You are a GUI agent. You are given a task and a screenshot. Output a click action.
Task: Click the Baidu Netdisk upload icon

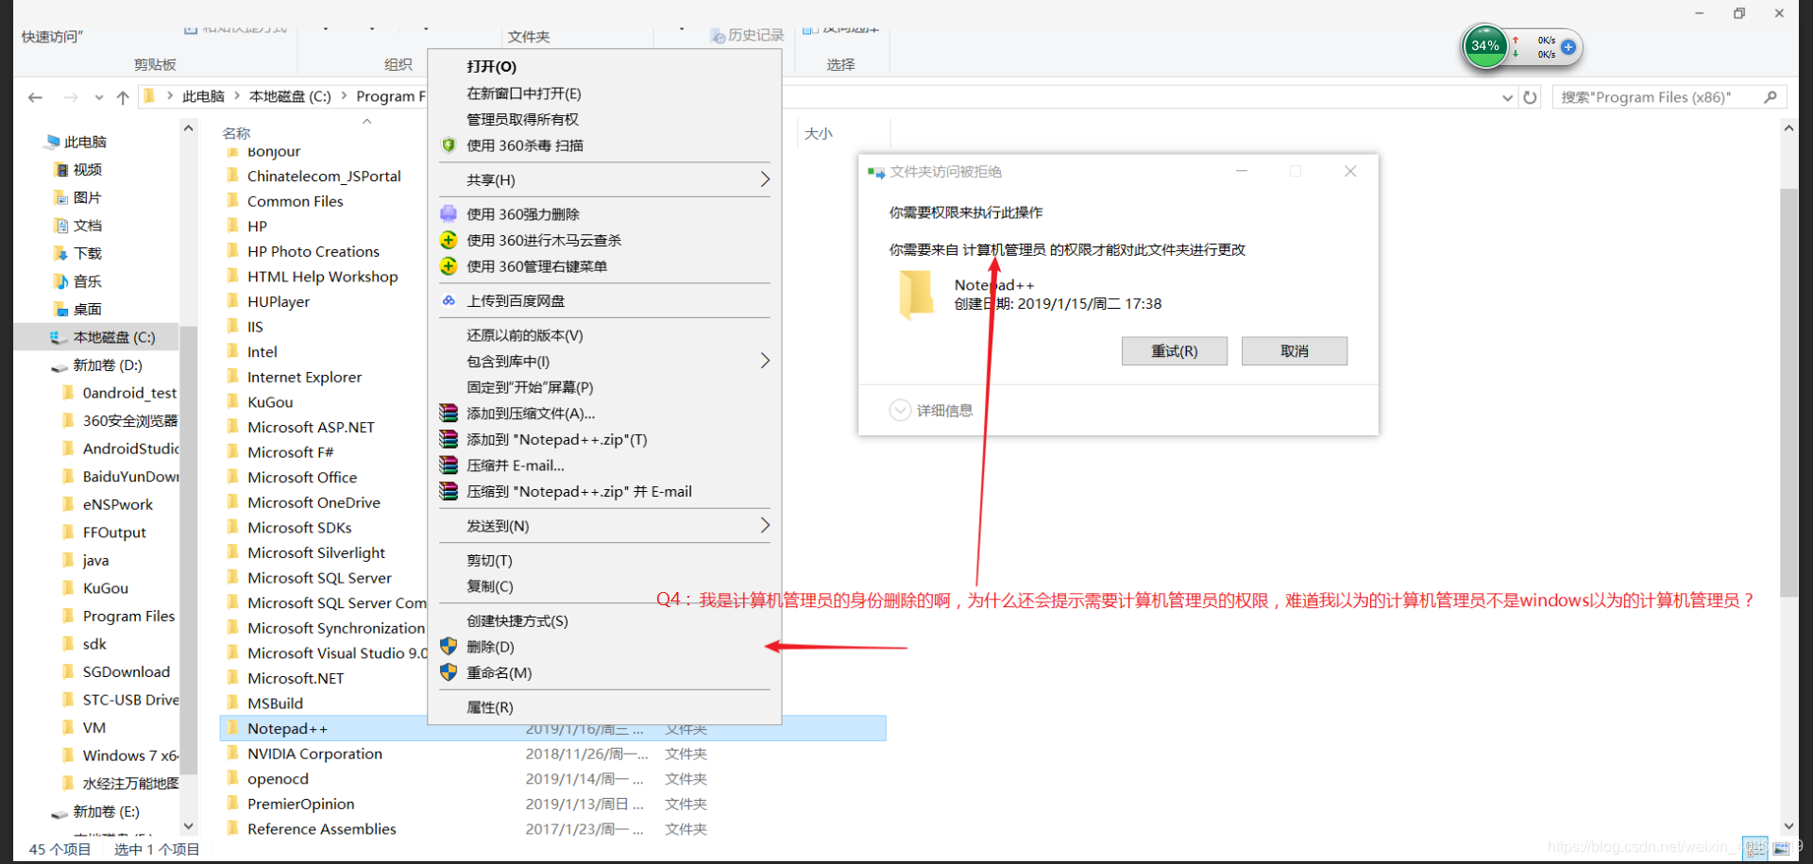click(x=449, y=300)
